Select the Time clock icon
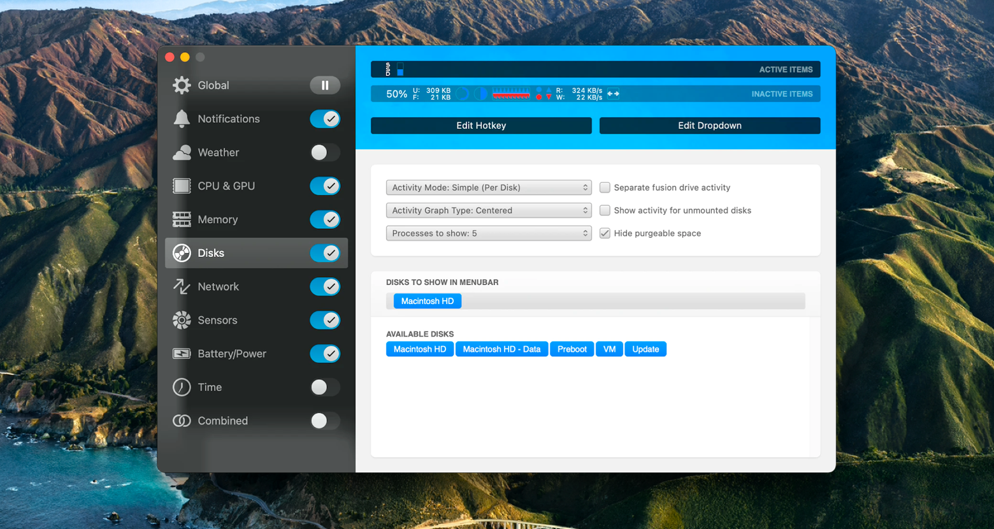994x529 pixels. 182,387
